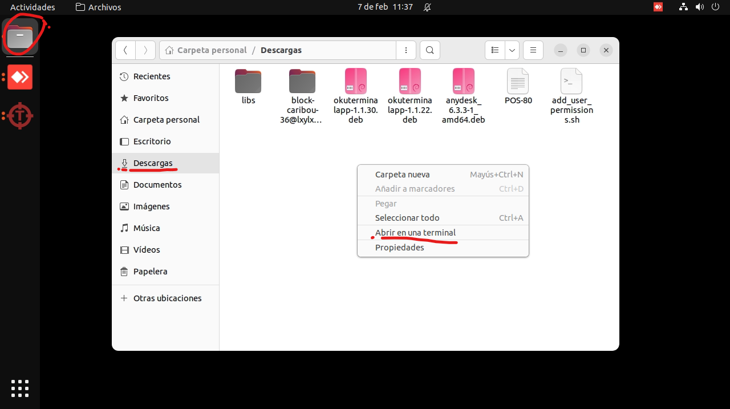Open the search magnifier icon
730x409 pixels.
coord(430,50)
